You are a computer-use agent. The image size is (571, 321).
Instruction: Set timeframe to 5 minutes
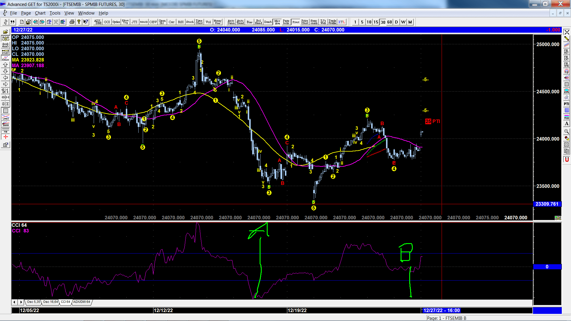[362, 22]
